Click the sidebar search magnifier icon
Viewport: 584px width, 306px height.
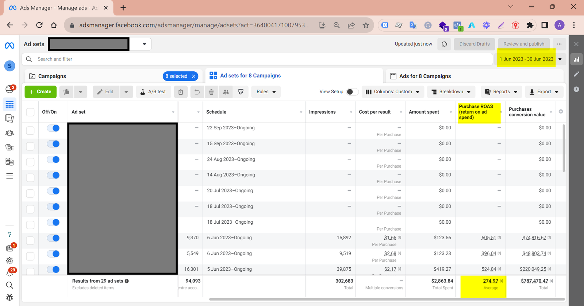click(x=9, y=285)
